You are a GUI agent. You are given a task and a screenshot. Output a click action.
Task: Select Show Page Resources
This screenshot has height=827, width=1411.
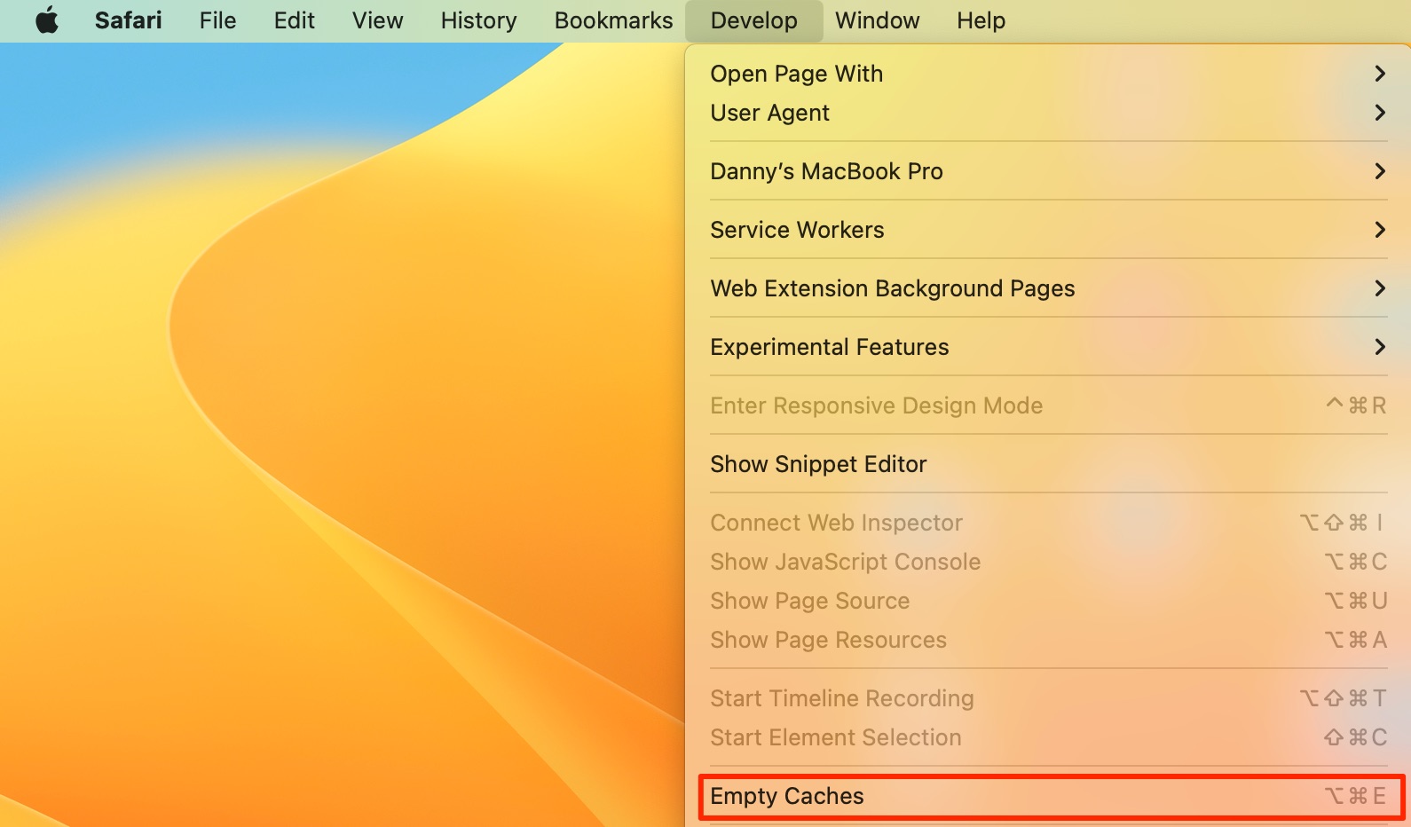1048,640
